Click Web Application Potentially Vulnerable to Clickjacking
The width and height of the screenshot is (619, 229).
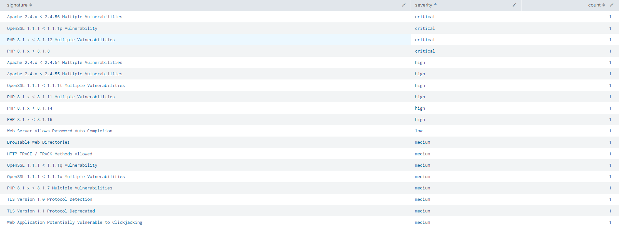tap(75, 223)
